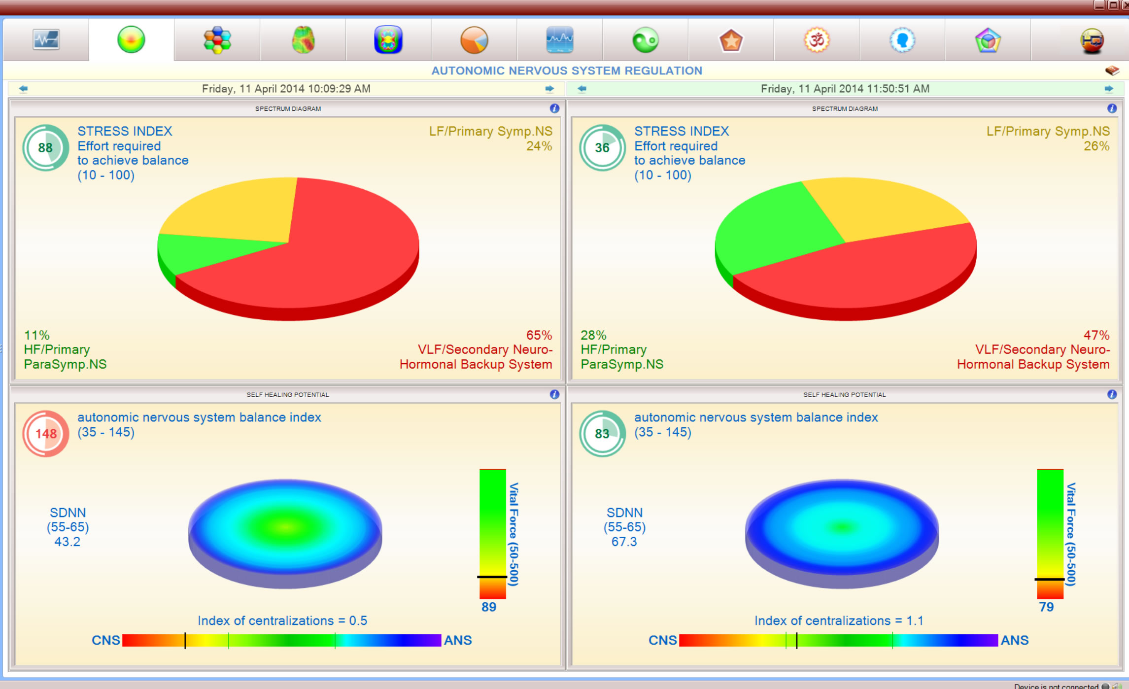The height and width of the screenshot is (689, 1129).
Task: Click the orange pie chart icon
Action: coord(474,40)
